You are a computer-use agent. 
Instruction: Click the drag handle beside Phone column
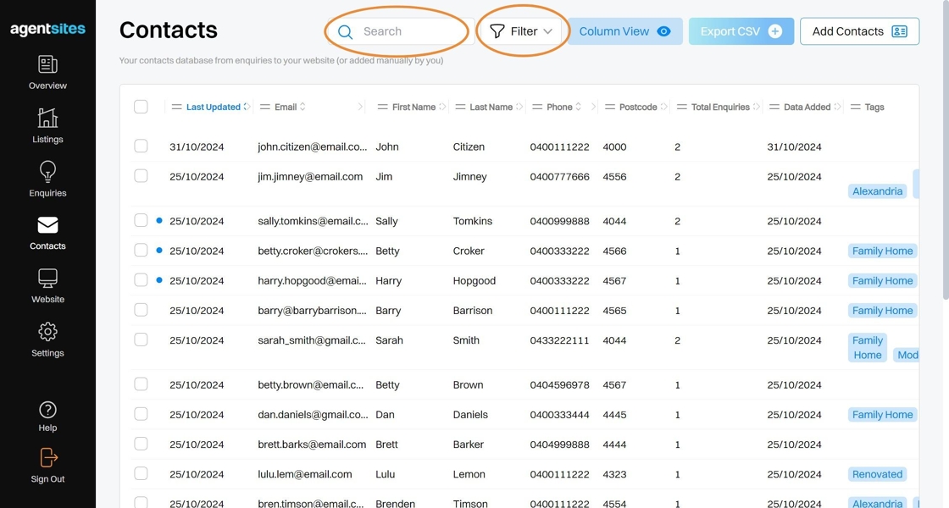[x=537, y=107]
